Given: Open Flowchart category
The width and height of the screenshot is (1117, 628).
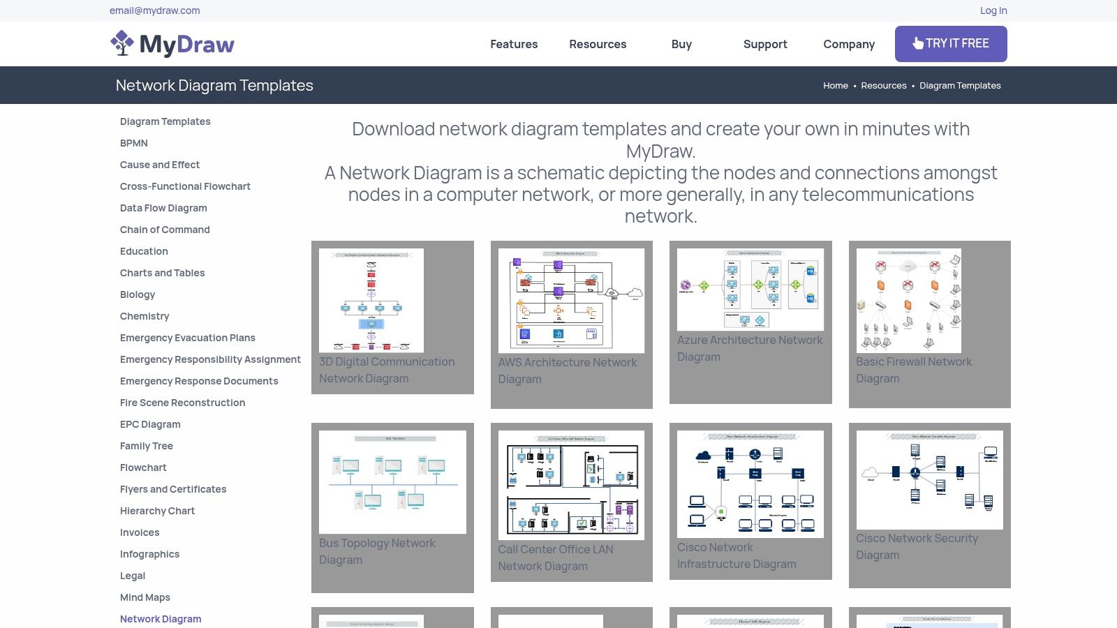Looking at the screenshot, I should click(143, 468).
